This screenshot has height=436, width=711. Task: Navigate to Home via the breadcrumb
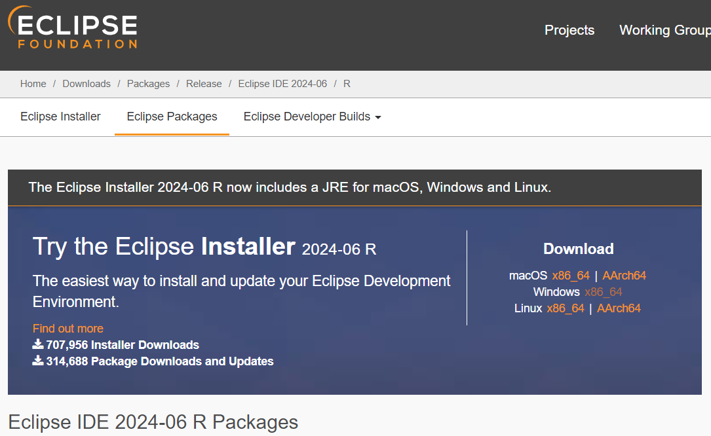pos(33,83)
